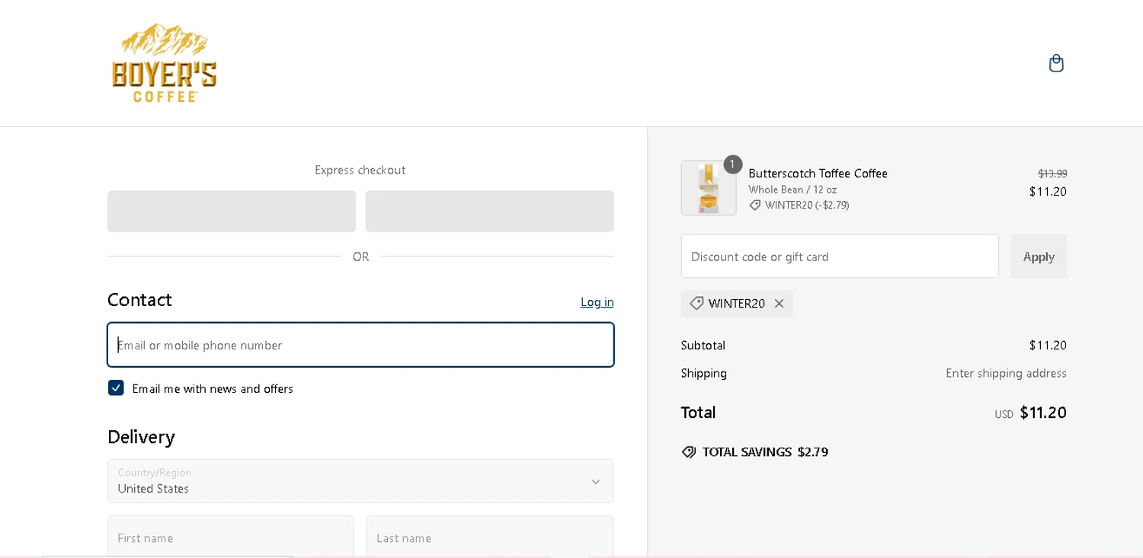The width and height of the screenshot is (1143, 558).
Task: Remove the WINTER20 discount code
Action: (779, 304)
